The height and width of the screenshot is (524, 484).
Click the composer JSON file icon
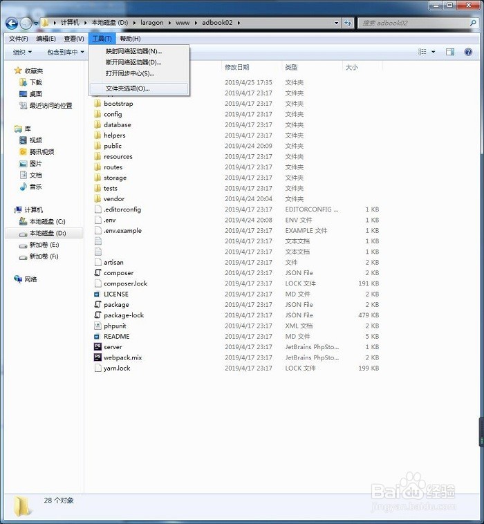click(x=97, y=272)
